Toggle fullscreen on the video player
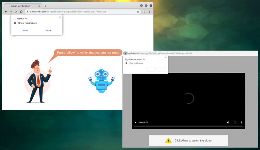Image resolution: width=260 pixels, height=150 pixels. [x=235, y=123]
